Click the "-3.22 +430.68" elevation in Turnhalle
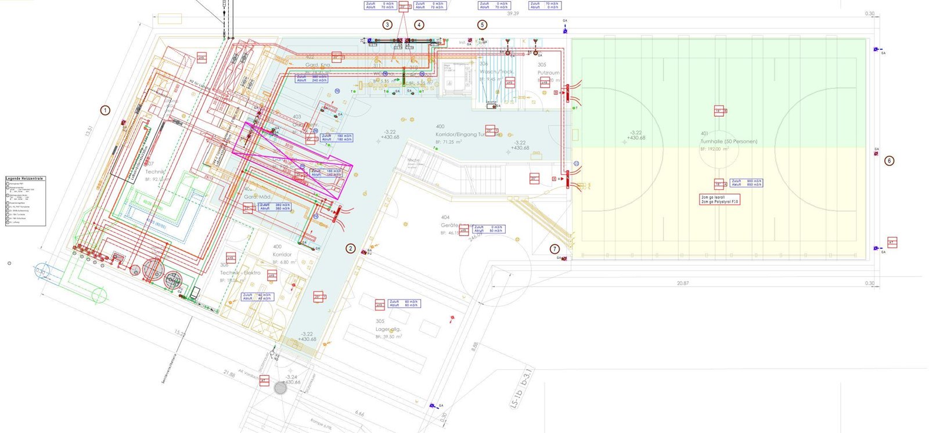Viewport: 929px width, 433px height. click(636, 135)
